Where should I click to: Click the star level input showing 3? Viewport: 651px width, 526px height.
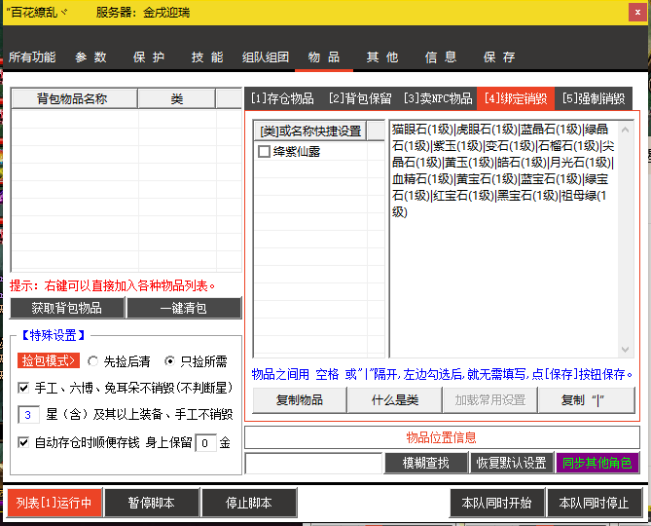coord(28,415)
